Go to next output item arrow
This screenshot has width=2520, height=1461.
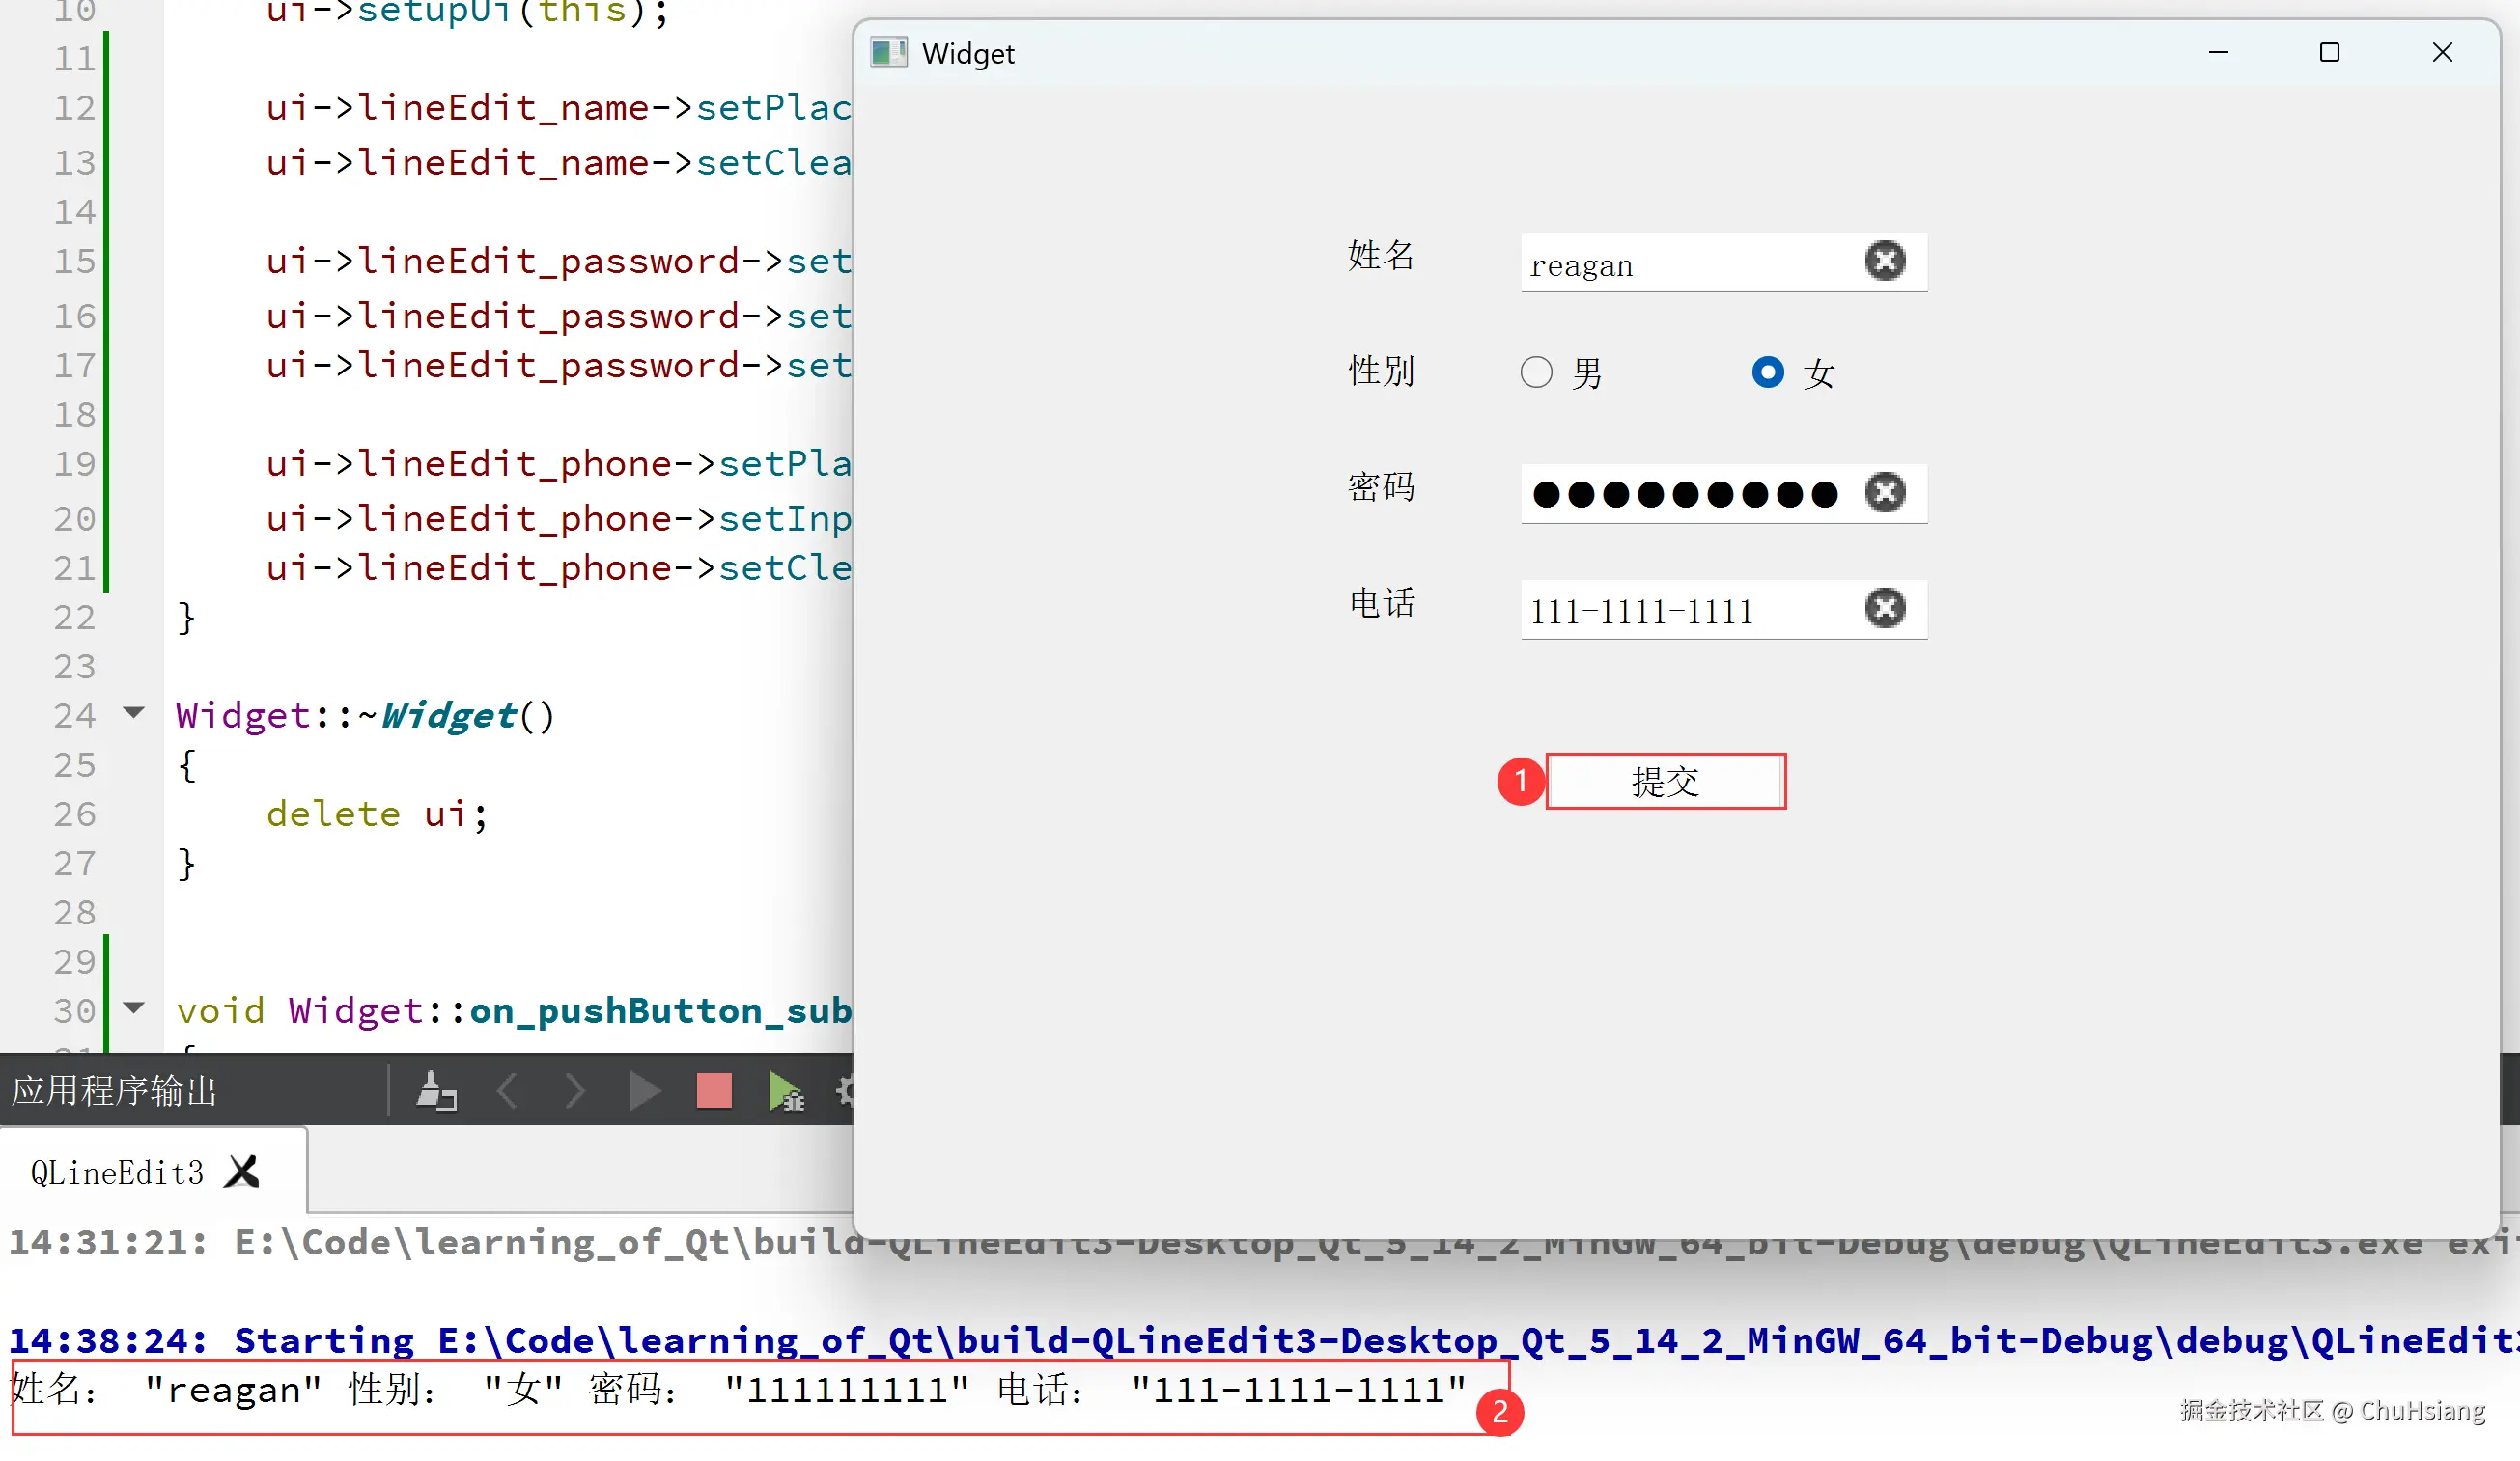point(575,1091)
